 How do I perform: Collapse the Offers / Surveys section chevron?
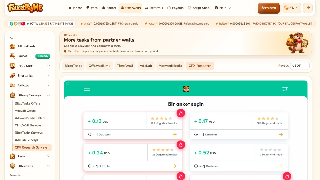click(49, 95)
